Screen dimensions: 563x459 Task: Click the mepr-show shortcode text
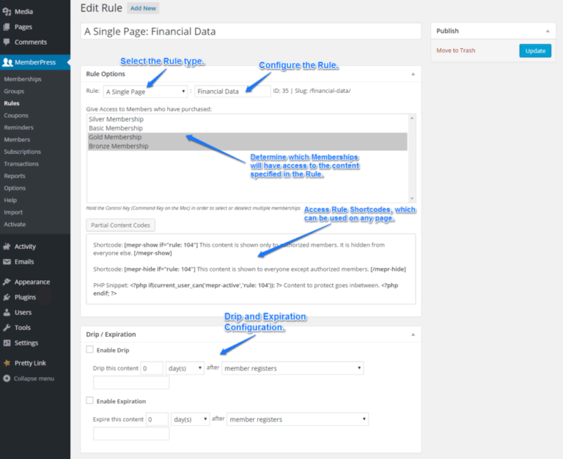[239, 249]
